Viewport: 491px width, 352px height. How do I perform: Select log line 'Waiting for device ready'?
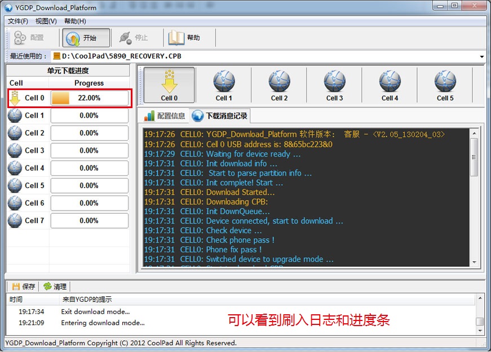point(222,154)
